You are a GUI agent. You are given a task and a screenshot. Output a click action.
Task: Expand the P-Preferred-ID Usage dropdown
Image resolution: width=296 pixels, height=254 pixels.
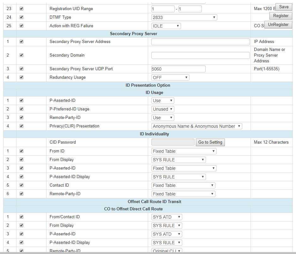(x=163, y=109)
